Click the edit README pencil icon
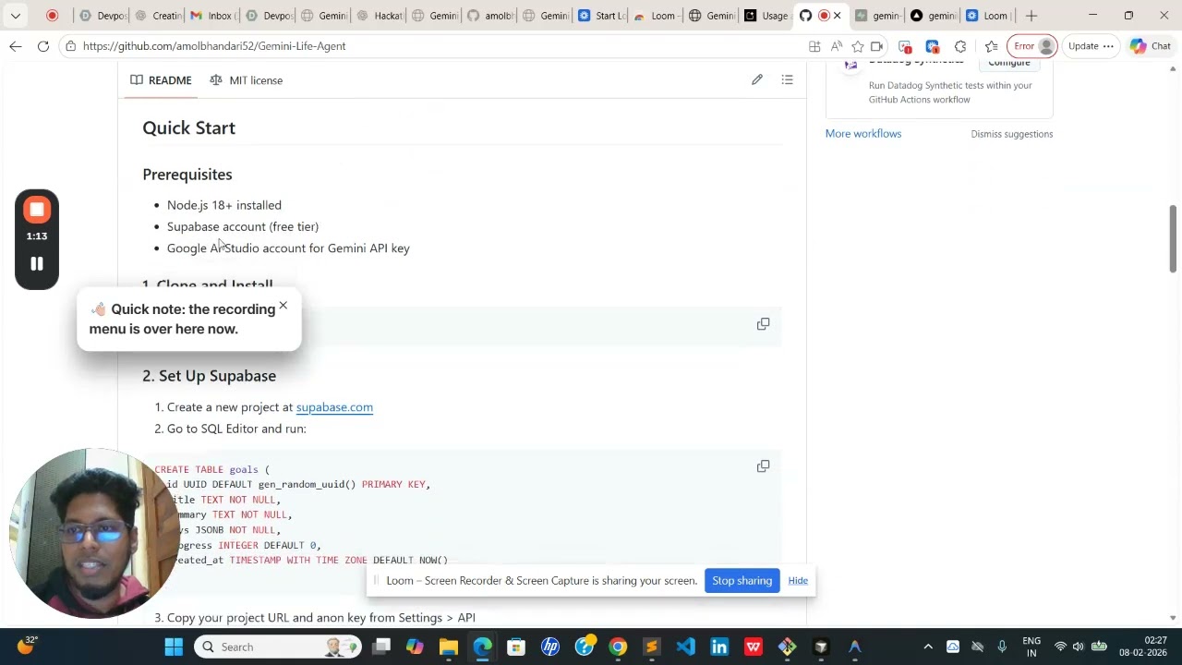 point(757,80)
